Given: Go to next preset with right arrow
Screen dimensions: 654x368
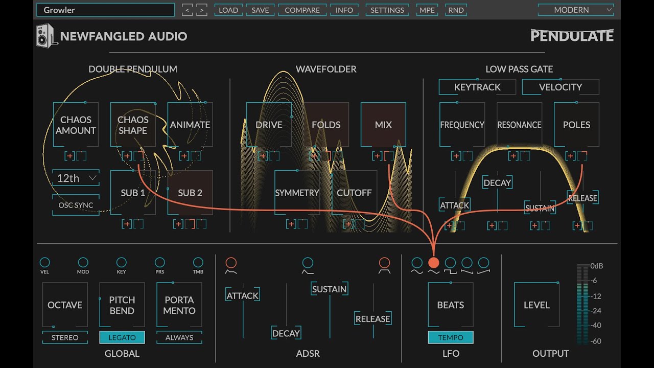Looking at the screenshot, I should point(202,10).
